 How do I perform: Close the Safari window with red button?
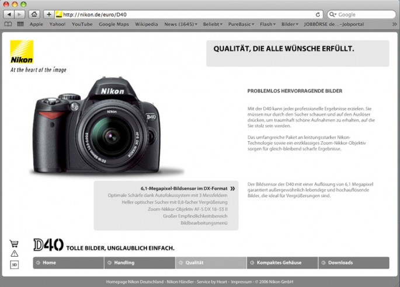pos(6,4)
